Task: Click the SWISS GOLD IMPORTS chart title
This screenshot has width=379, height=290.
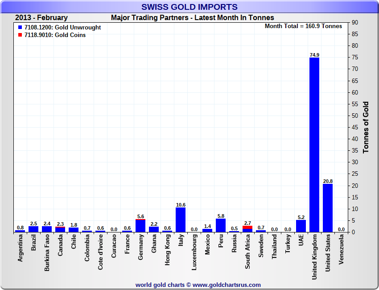Action: coord(189,7)
